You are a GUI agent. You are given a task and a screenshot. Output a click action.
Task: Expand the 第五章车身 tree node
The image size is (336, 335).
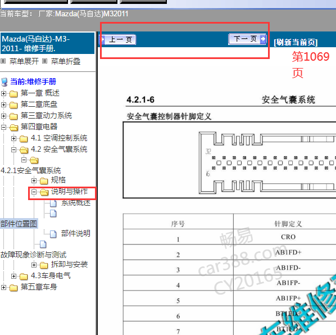pos(3,287)
